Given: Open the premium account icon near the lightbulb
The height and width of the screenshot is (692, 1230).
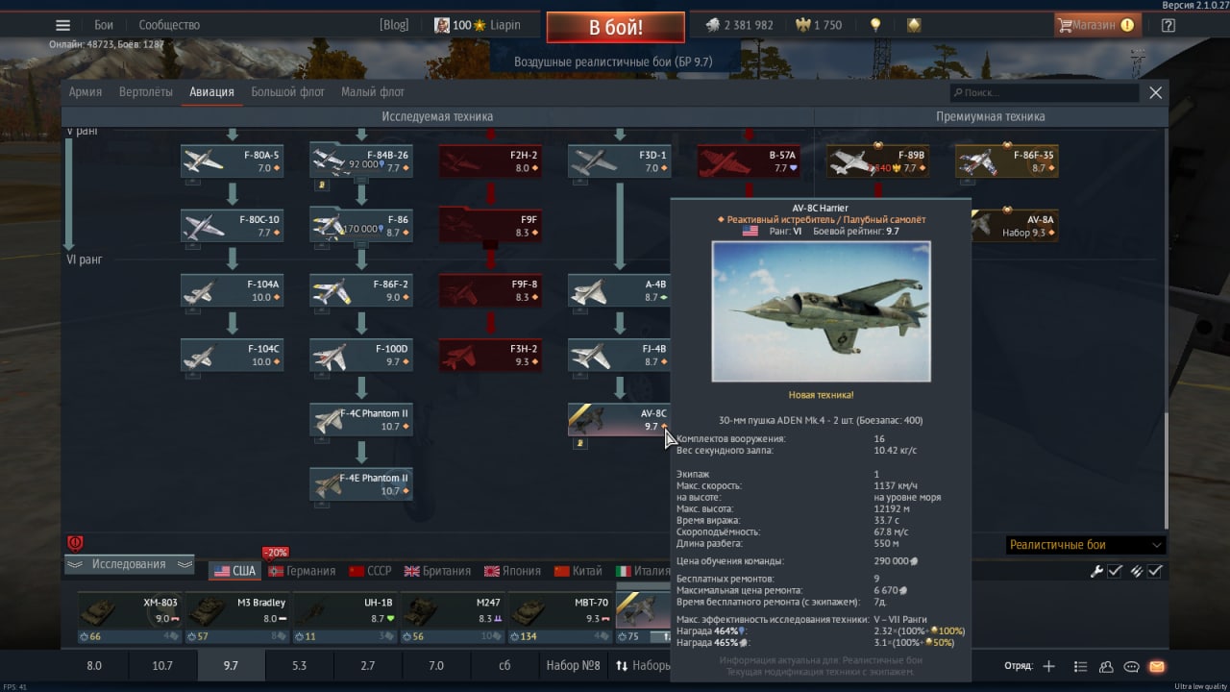Looking at the screenshot, I should (914, 25).
